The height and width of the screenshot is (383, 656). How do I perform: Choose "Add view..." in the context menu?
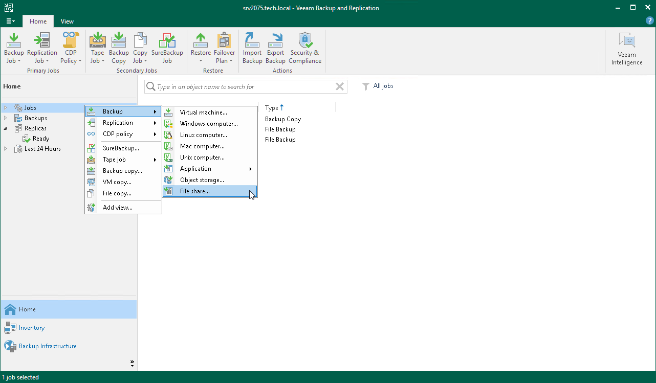click(117, 207)
